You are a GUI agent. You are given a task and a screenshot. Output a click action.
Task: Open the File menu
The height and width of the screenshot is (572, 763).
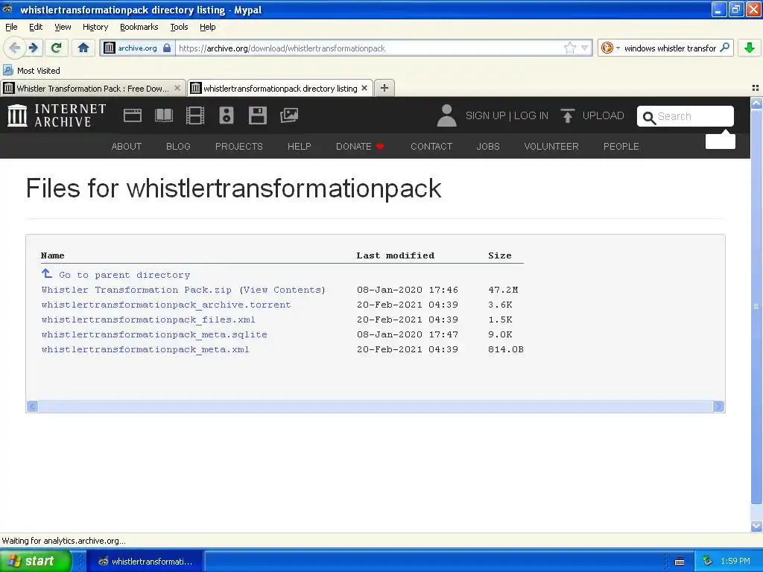coord(11,27)
